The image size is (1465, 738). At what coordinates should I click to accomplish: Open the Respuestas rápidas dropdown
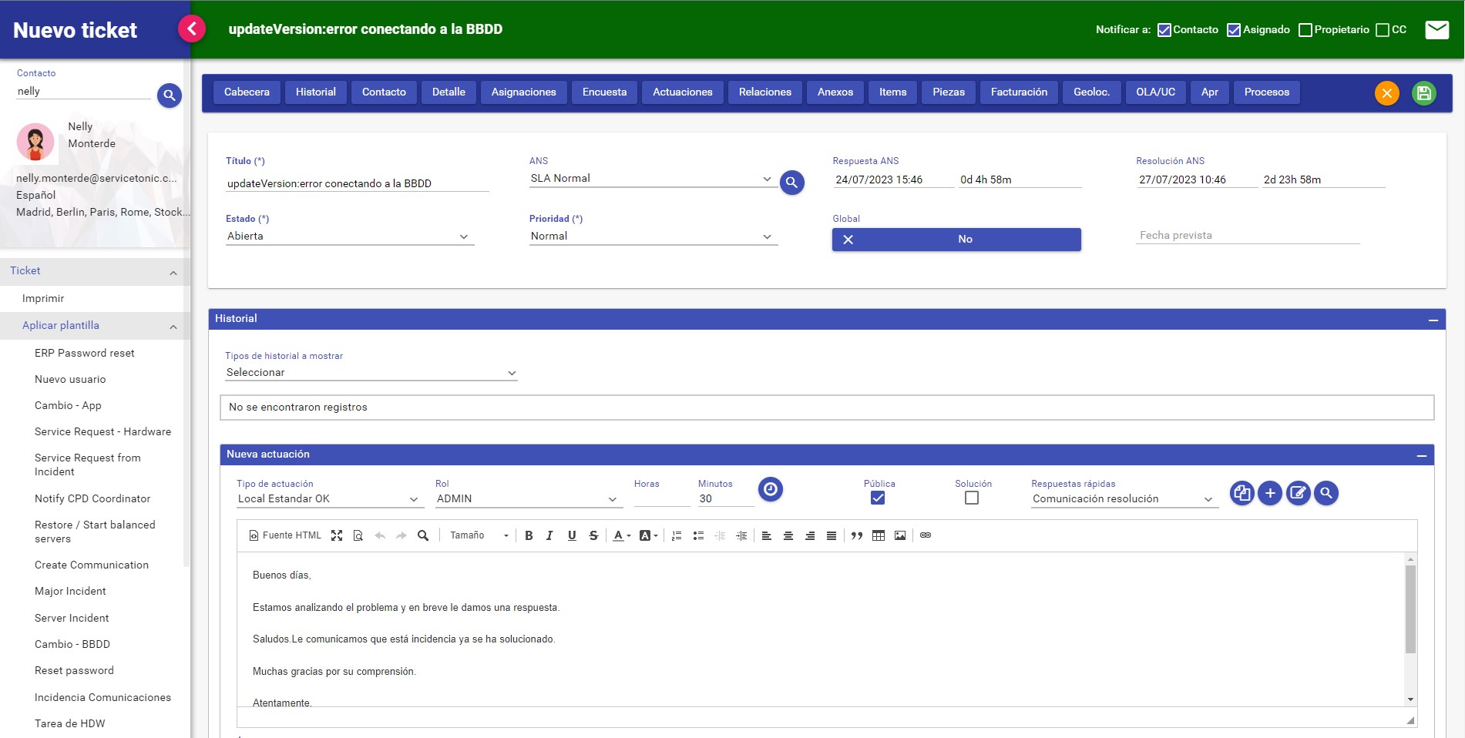(x=1208, y=498)
